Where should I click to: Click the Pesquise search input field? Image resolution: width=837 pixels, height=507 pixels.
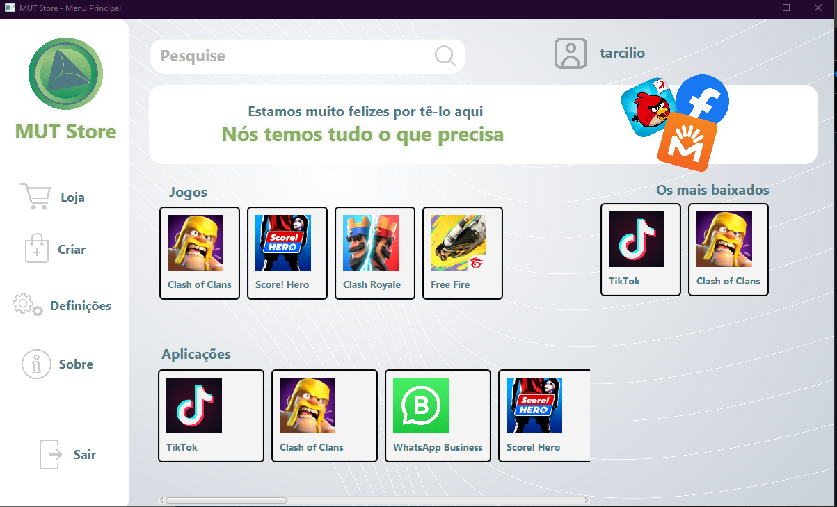[x=308, y=56]
